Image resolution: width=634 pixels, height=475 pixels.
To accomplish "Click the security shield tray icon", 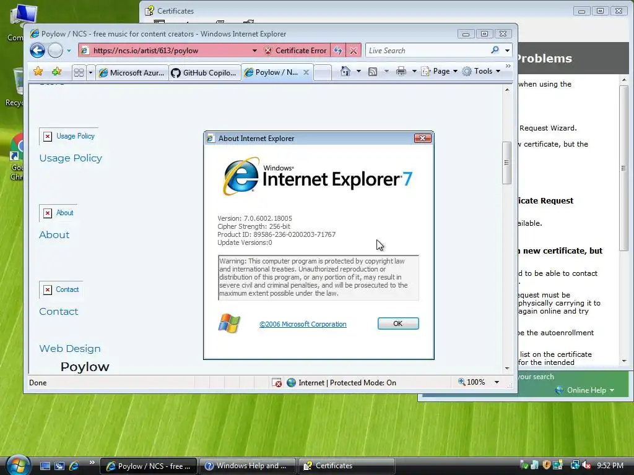I will coord(546,465).
